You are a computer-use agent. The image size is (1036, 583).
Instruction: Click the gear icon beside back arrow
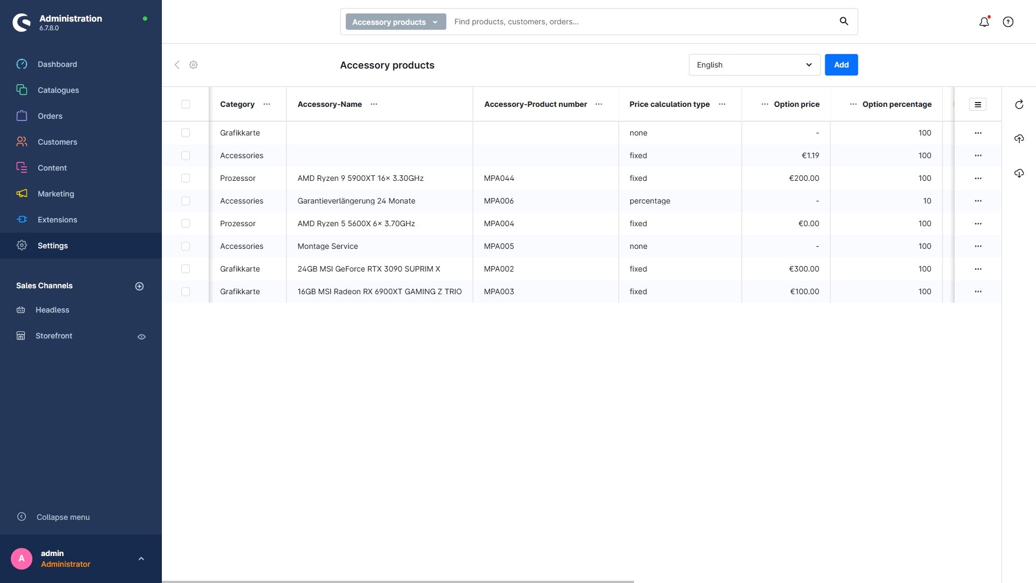[193, 65]
